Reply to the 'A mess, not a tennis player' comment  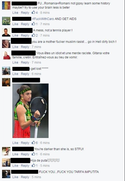(x=25, y=36)
